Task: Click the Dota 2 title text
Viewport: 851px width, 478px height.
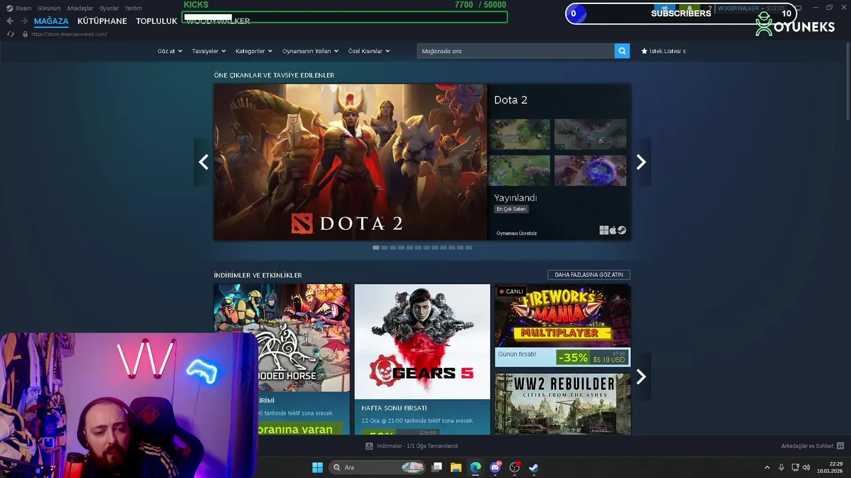Action: pos(511,100)
